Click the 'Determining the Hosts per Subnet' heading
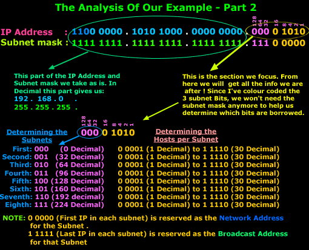Viewport: 309px width, 250px height. pyautogui.click(x=186, y=135)
